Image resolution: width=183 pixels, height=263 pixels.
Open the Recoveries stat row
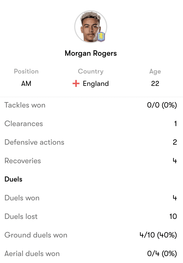point(91,161)
